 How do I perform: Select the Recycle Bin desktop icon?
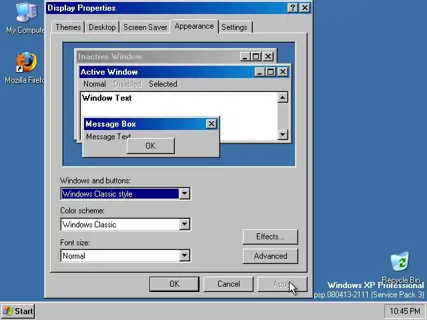click(400, 267)
